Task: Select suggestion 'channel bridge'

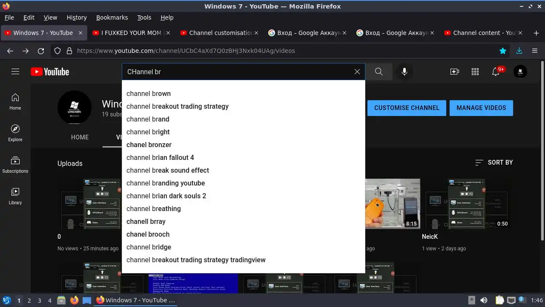Action: click(x=243, y=247)
